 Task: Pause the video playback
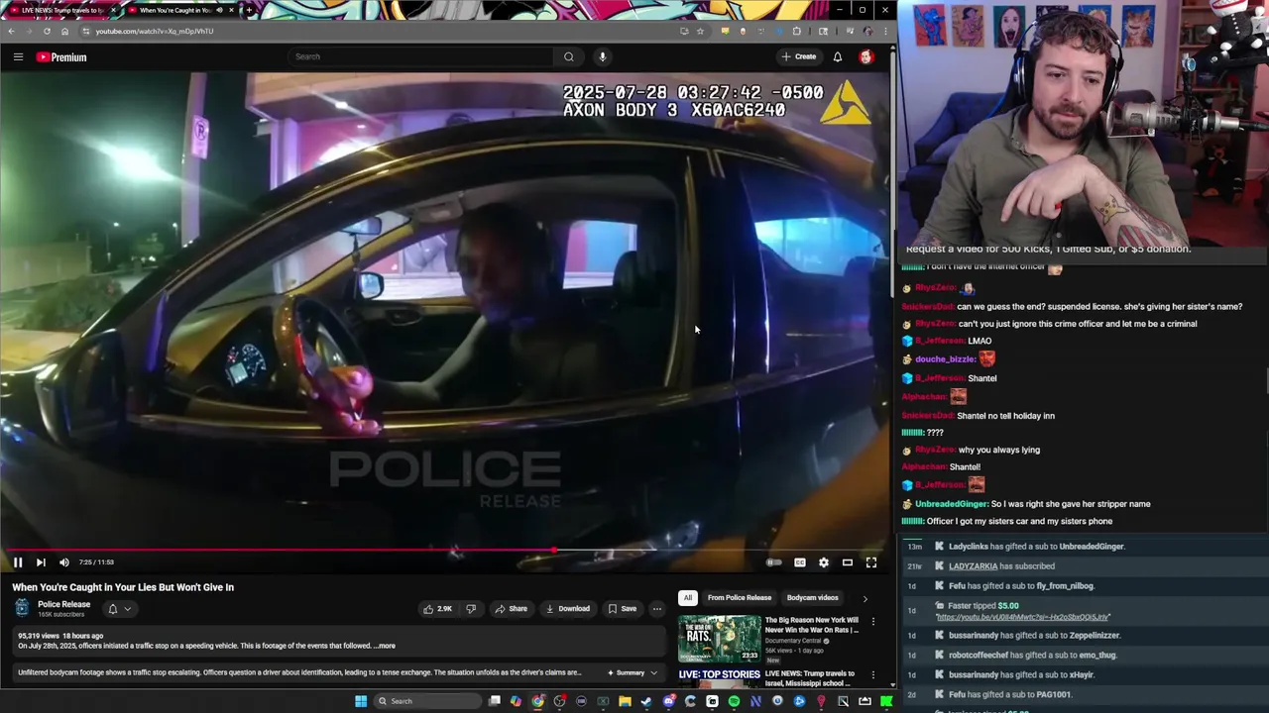click(x=18, y=562)
